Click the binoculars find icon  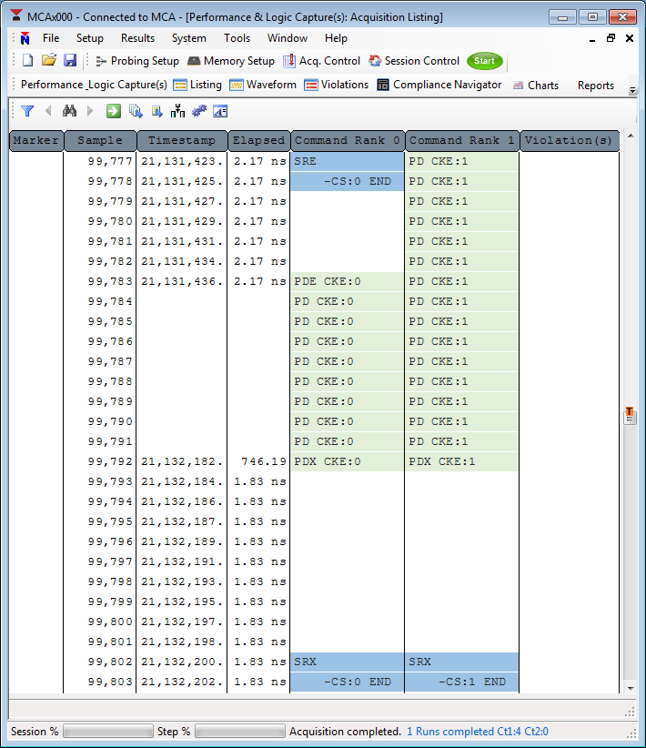click(x=69, y=111)
